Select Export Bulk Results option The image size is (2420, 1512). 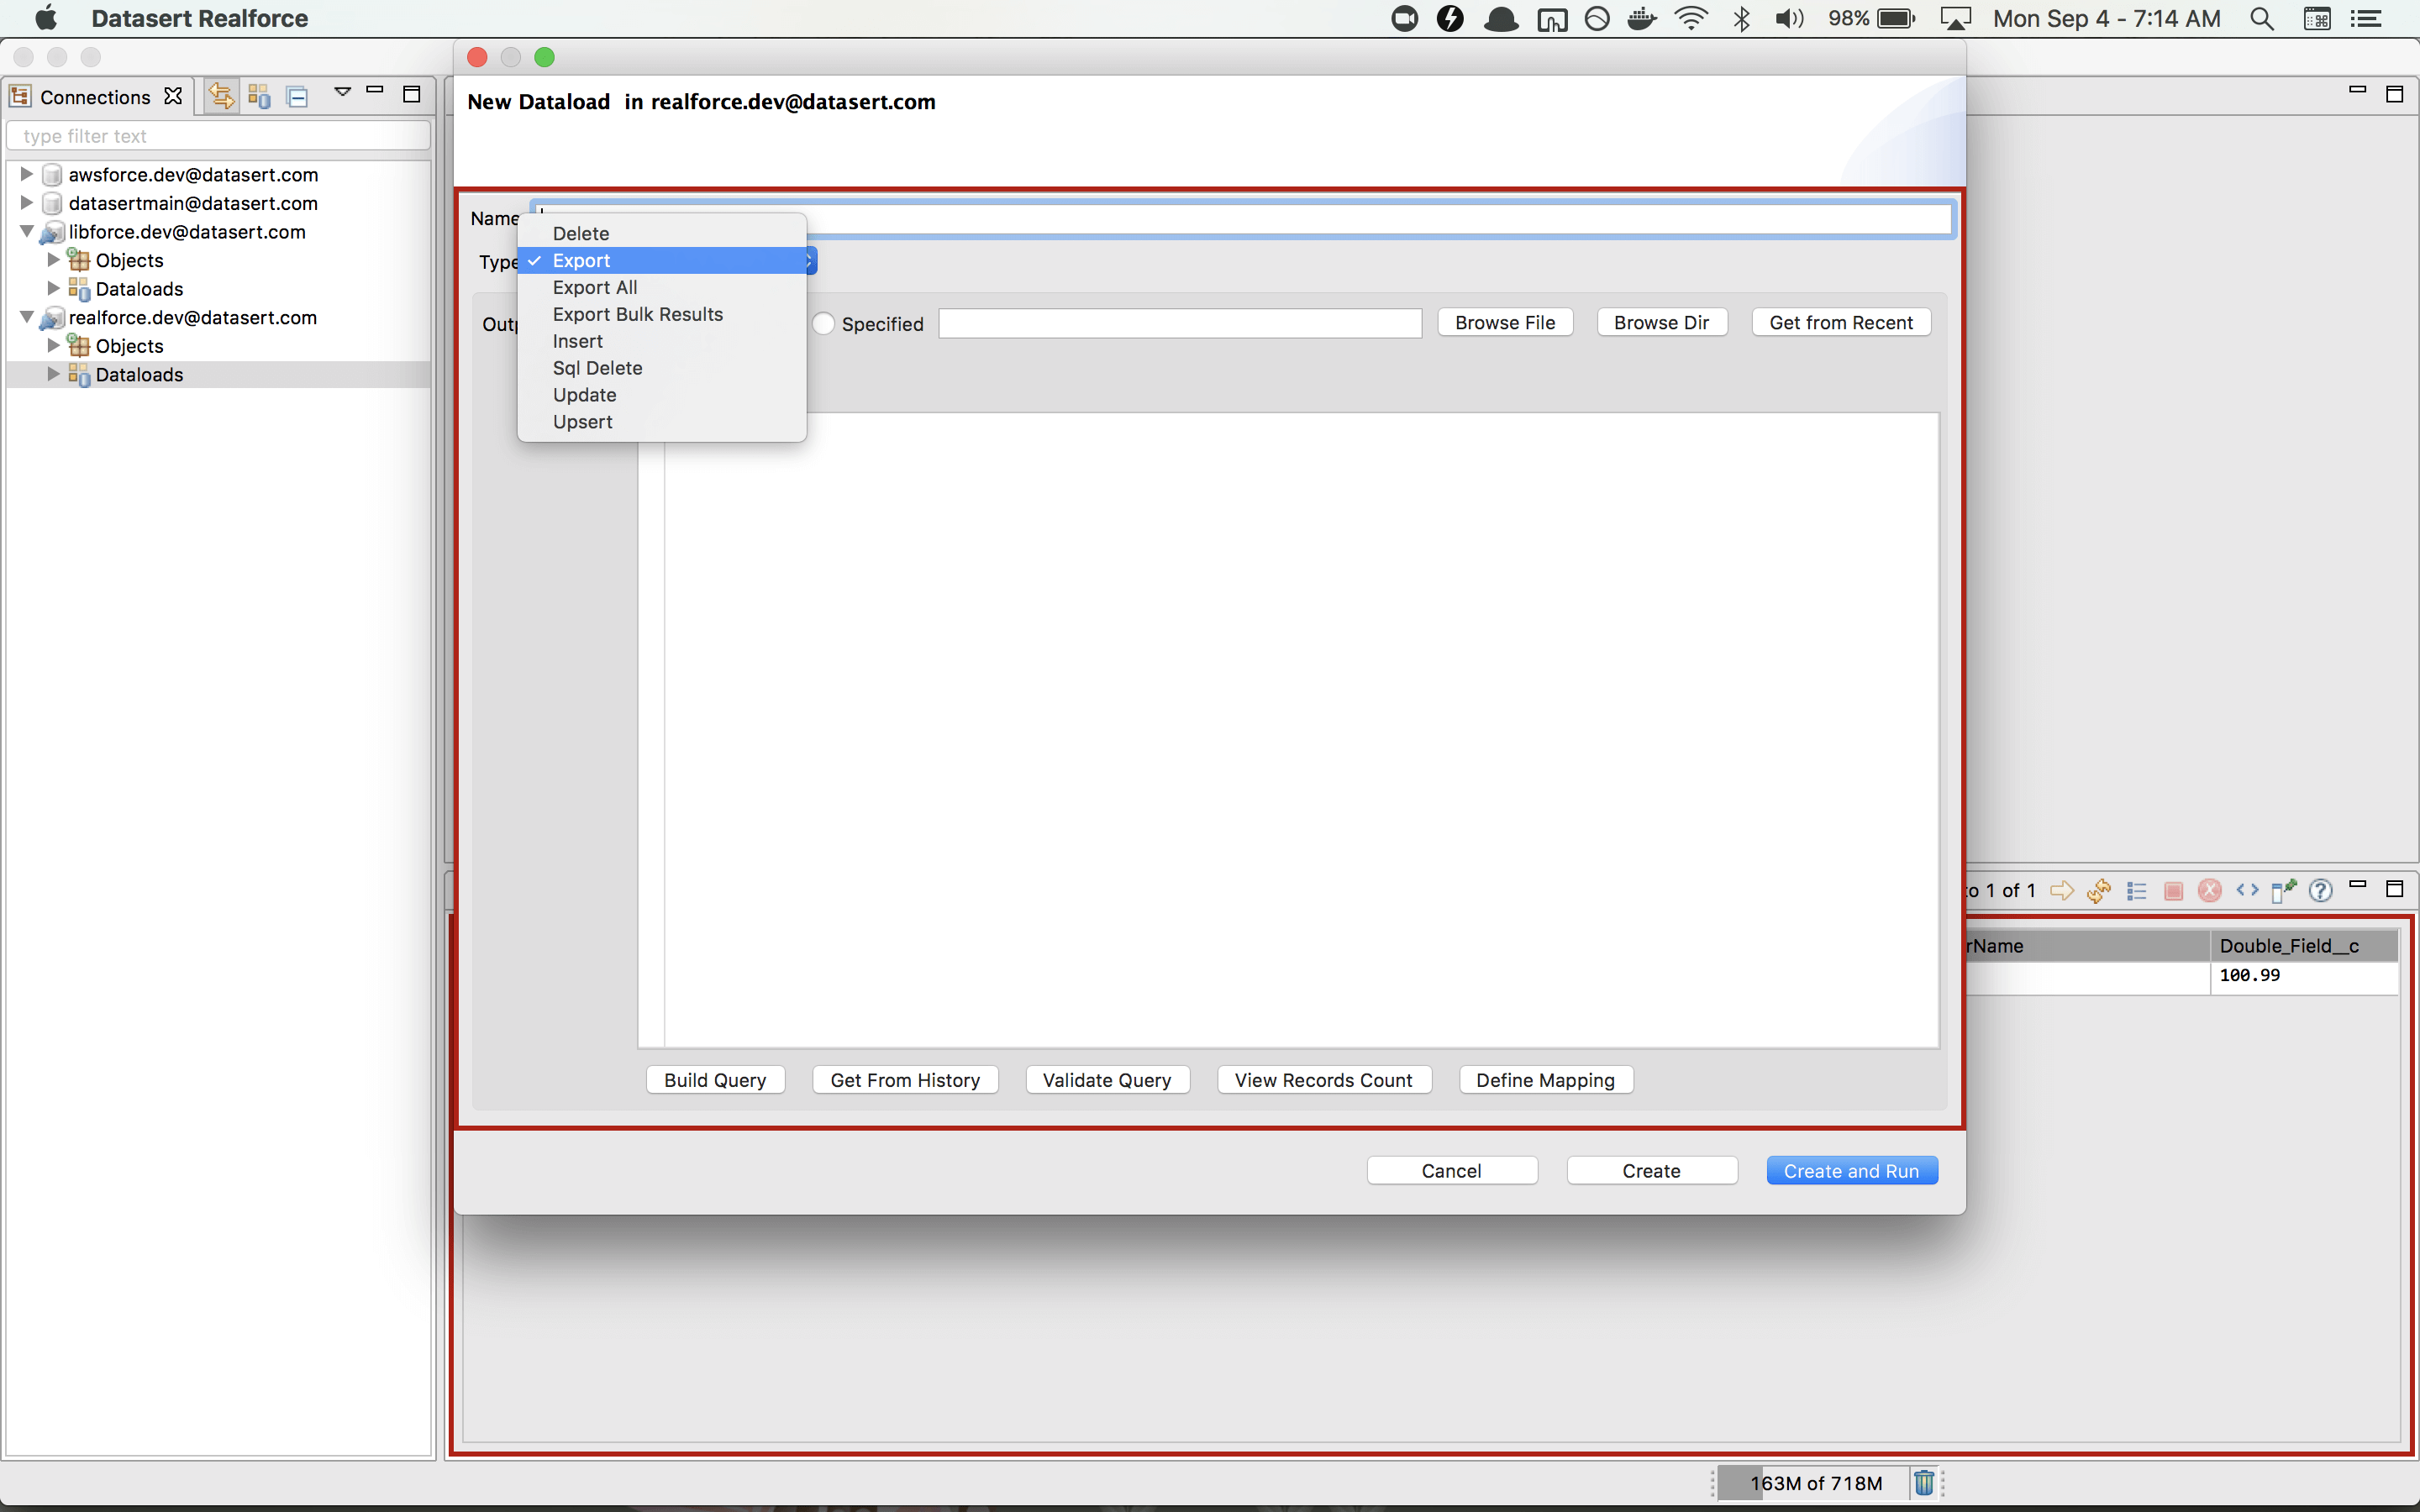tap(637, 314)
